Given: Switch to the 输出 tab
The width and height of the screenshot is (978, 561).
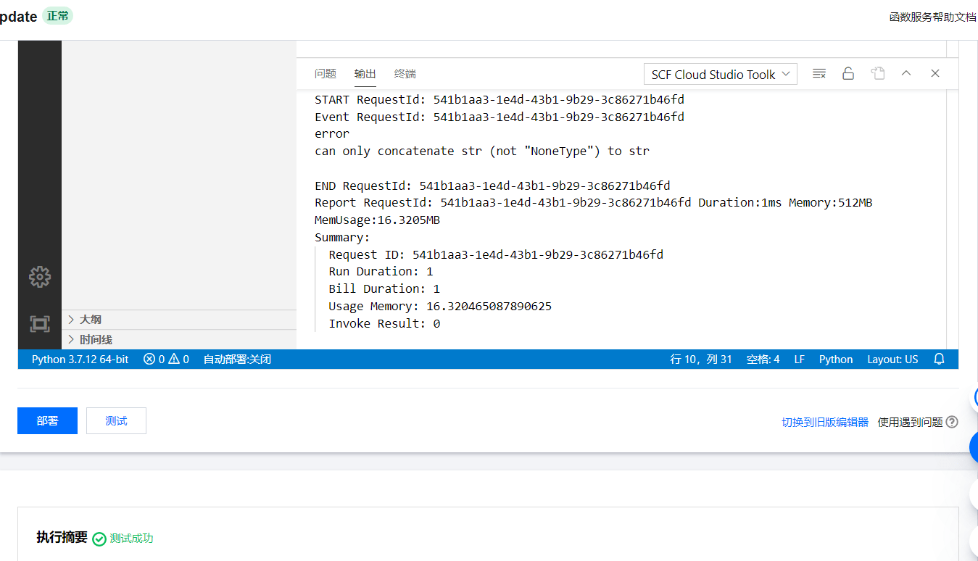Looking at the screenshot, I should [365, 73].
